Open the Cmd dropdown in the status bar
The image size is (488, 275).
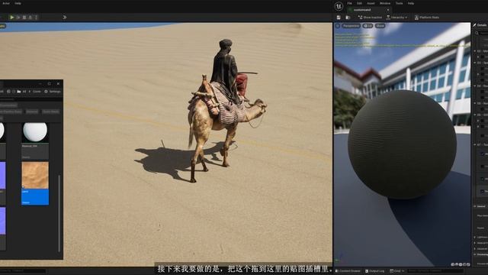pos(396,271)
